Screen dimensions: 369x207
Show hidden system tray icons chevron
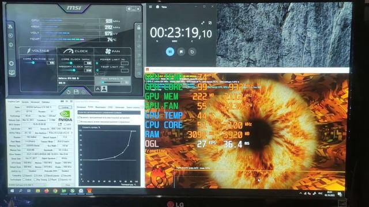(x=300, y=193)
